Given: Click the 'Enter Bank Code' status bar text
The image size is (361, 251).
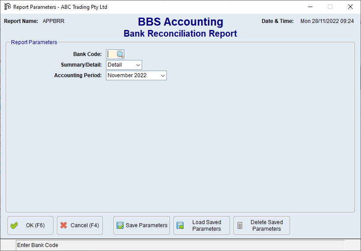Looking at the screenshot, I should tap(38, 245).
